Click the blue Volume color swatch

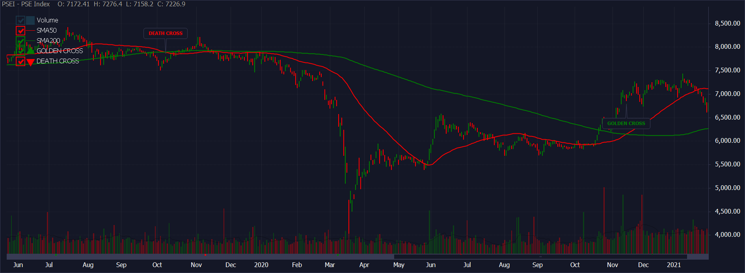pos(31,20)
